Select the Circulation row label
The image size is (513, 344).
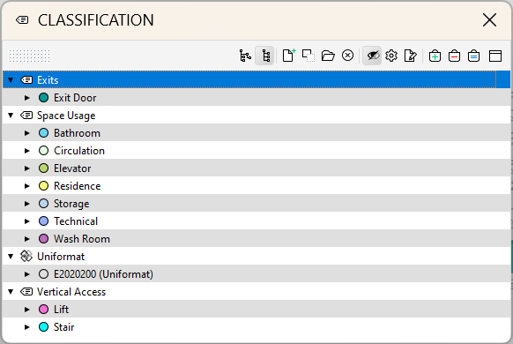79,151
